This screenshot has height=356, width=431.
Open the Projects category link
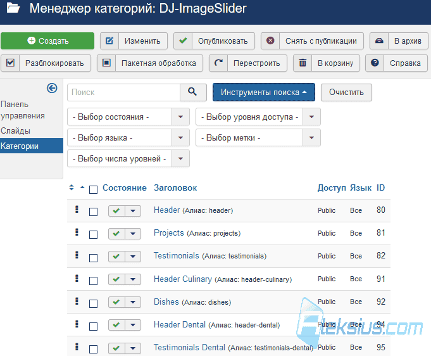(169, 233)
